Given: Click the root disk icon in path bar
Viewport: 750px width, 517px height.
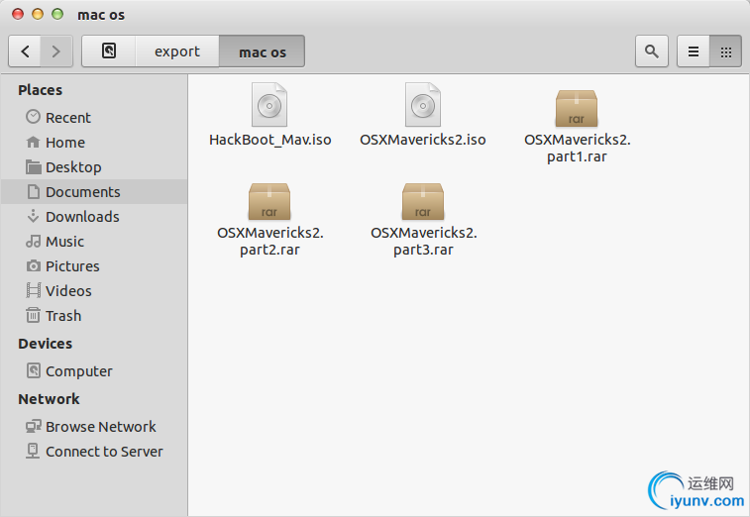Looking at the screenshot, I should click(x=109, y=51).
